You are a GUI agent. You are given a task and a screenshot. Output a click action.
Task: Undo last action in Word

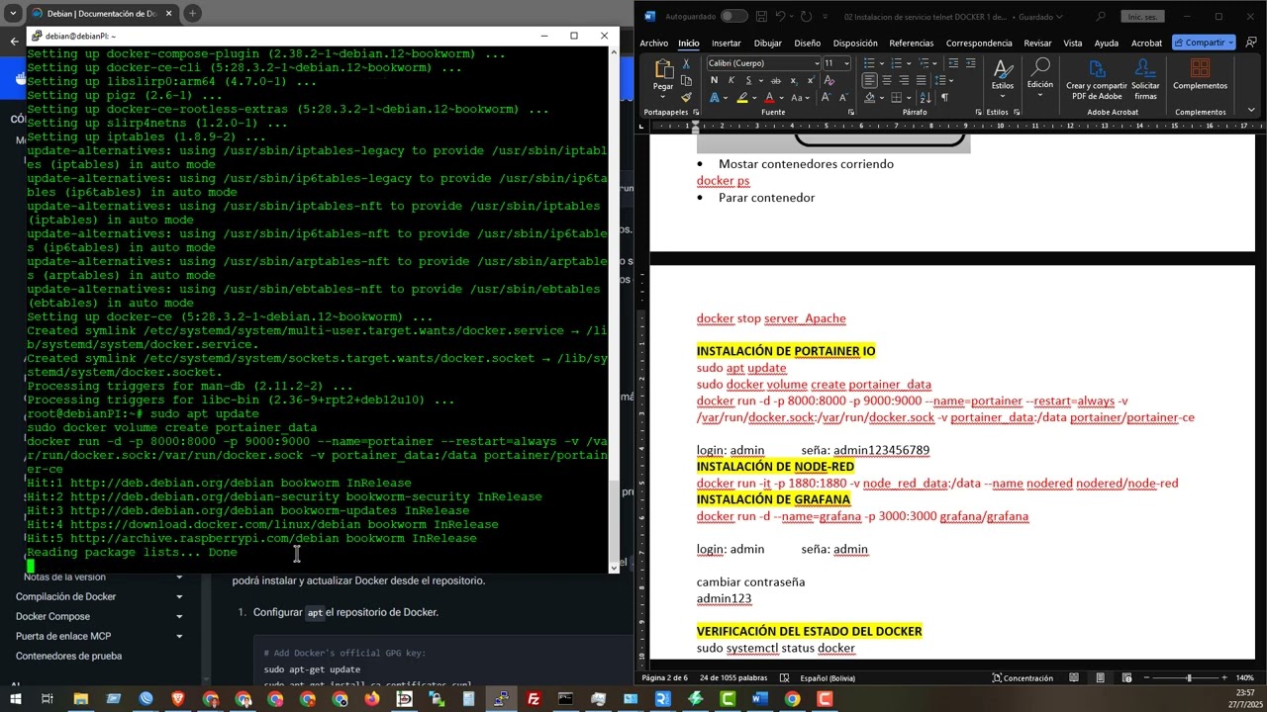click(780, 16)
